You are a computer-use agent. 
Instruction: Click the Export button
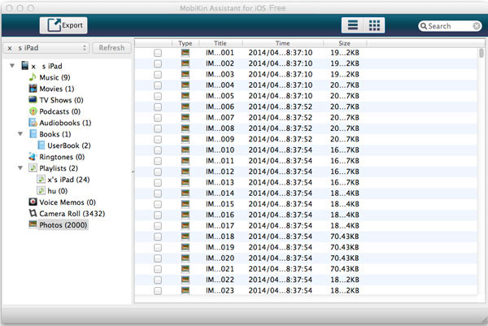coord(64,26)
